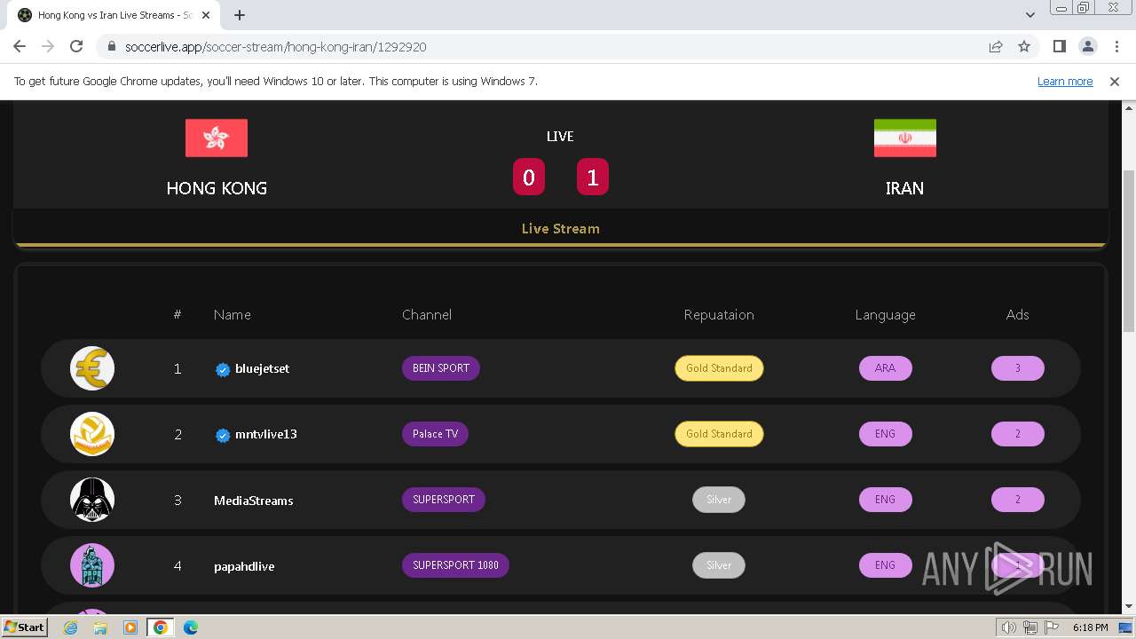Open the tab search dropdown
This screenshot has width=1136, height=639.
[1030, 15]
